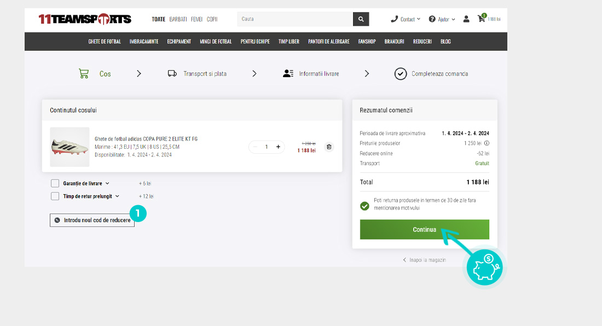Click the Completeaza comanda checkmark icon
The width and height of the screenshot is (602, 326).
click(x=401, y=74)
